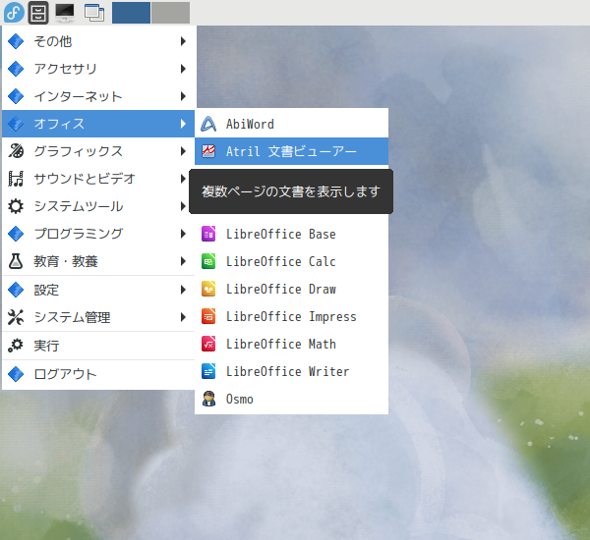Click the 教育・教養 label text
590x540 pixels.
[66, 261]
